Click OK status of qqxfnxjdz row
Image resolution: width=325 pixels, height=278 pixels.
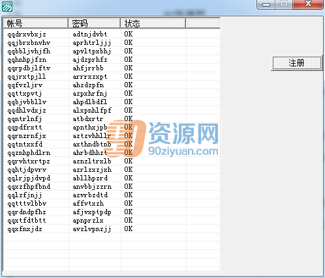tap(129, 229)
